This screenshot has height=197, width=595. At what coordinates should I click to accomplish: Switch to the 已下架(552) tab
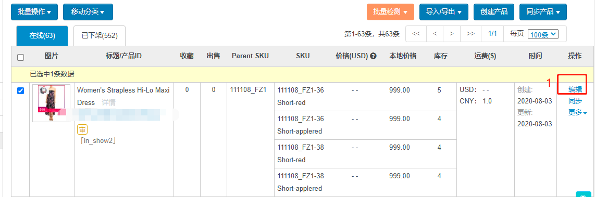(100, 36)
